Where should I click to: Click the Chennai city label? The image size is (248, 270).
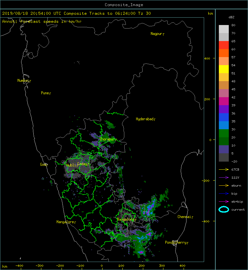click(x=185, y=217)
